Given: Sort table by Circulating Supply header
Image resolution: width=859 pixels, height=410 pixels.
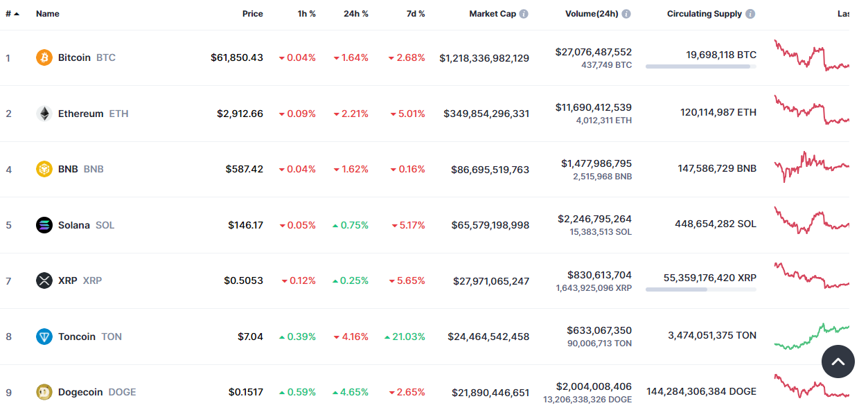Looking at the screenshot, I should (705, 14).
